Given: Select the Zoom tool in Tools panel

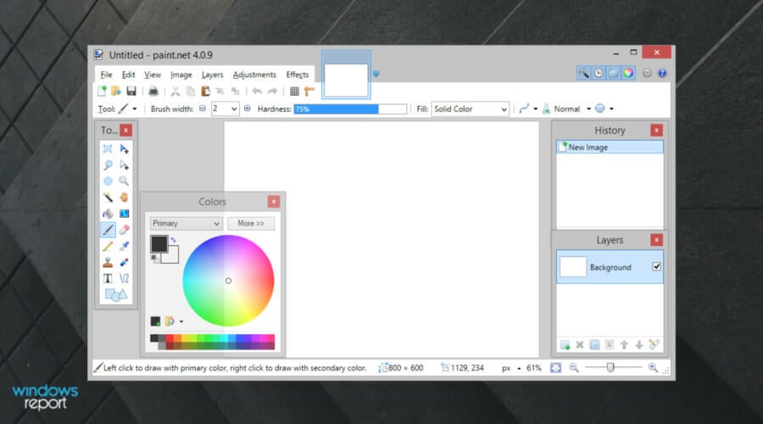Looking at the screenshot, I should (x=124, y=181).
